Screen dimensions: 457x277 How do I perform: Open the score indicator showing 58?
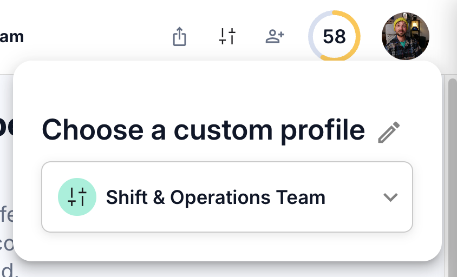(334, 36)
